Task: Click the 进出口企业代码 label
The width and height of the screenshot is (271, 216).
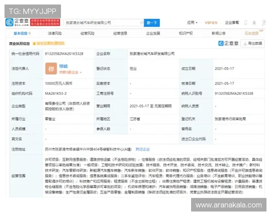Action: 193,139
